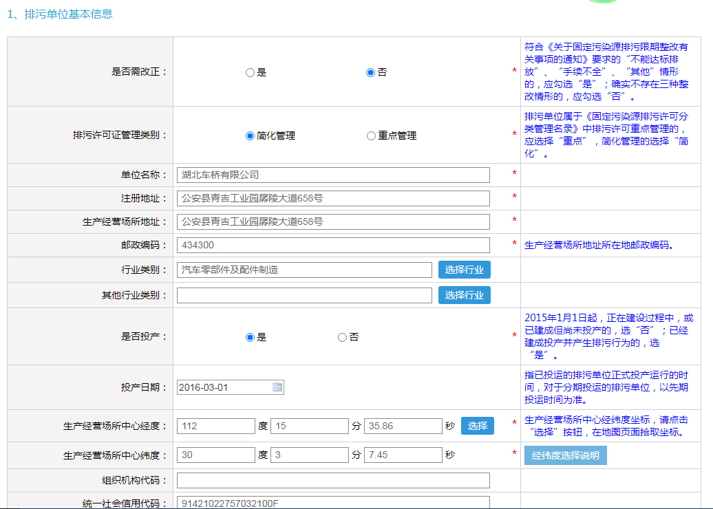Select 否 for 是否需改正
This screenshot has height=509, width=713.
[370, 72]
